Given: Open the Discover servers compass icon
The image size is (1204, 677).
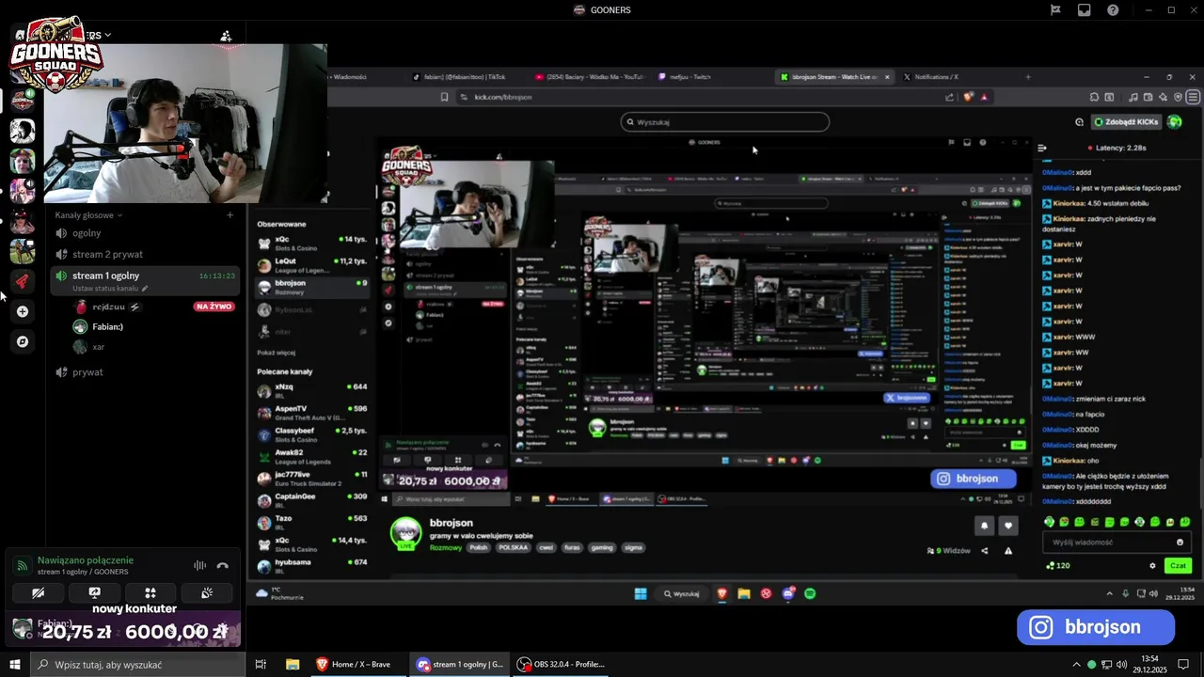Looking at the screenshot, I should [x=23, y=341].
